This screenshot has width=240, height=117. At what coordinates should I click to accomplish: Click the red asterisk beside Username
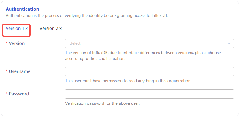(x=7, y=71)
